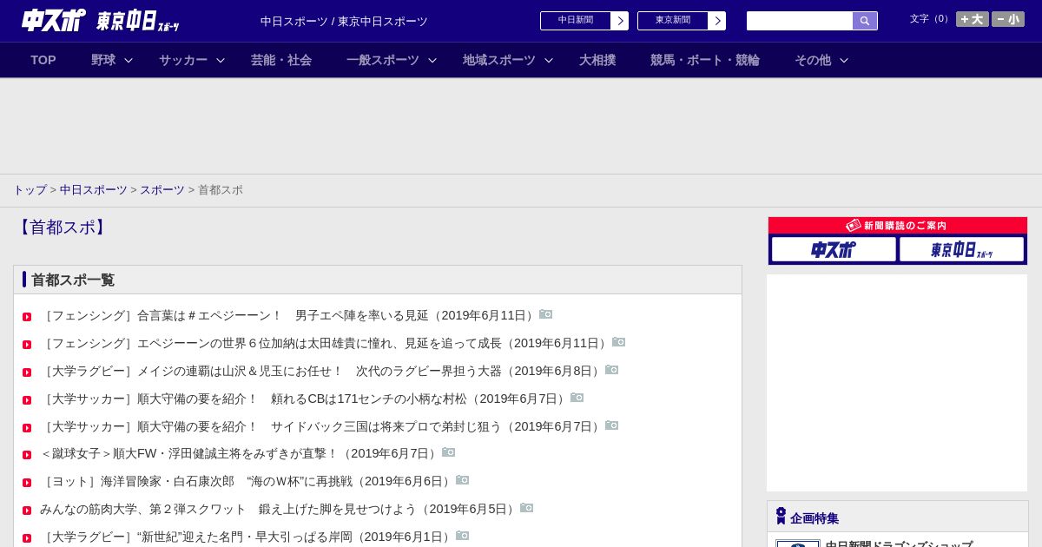Click the 新聞購読のご案内 banner header
This screenshot has width=1042, height=547.
(x=897, y=226)
